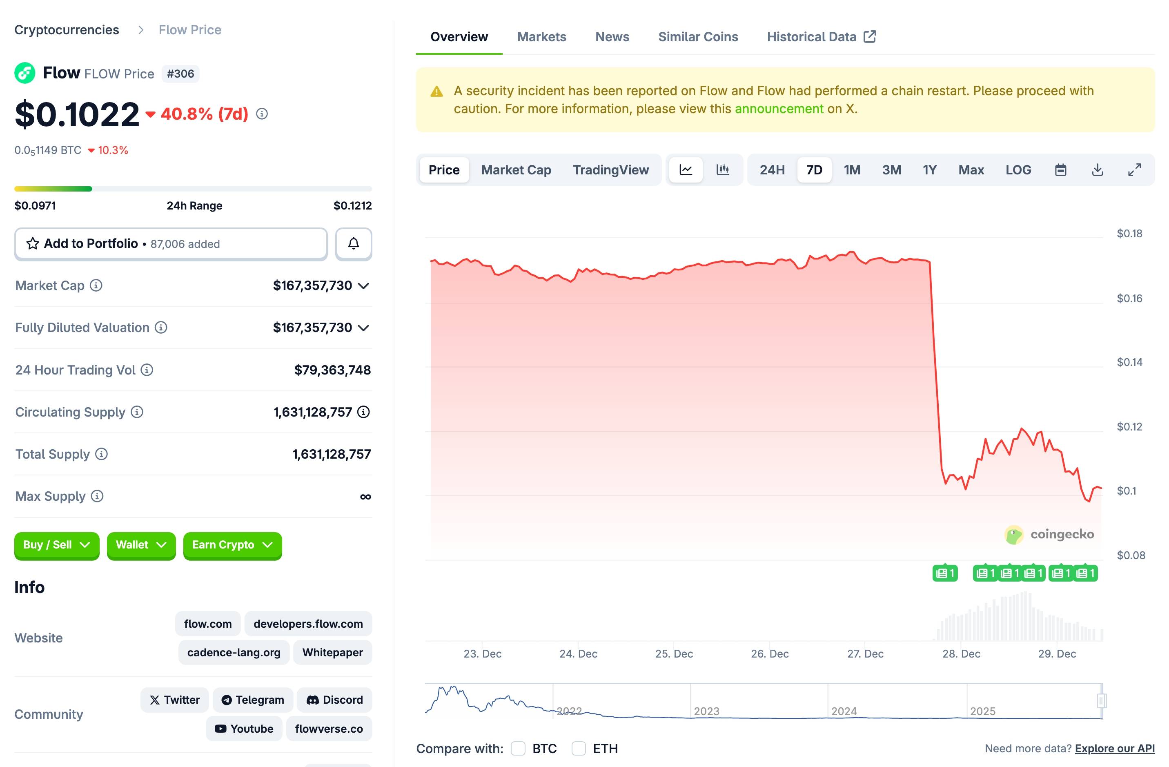Open the Earn Crypto dropdown

coord(232,545)
